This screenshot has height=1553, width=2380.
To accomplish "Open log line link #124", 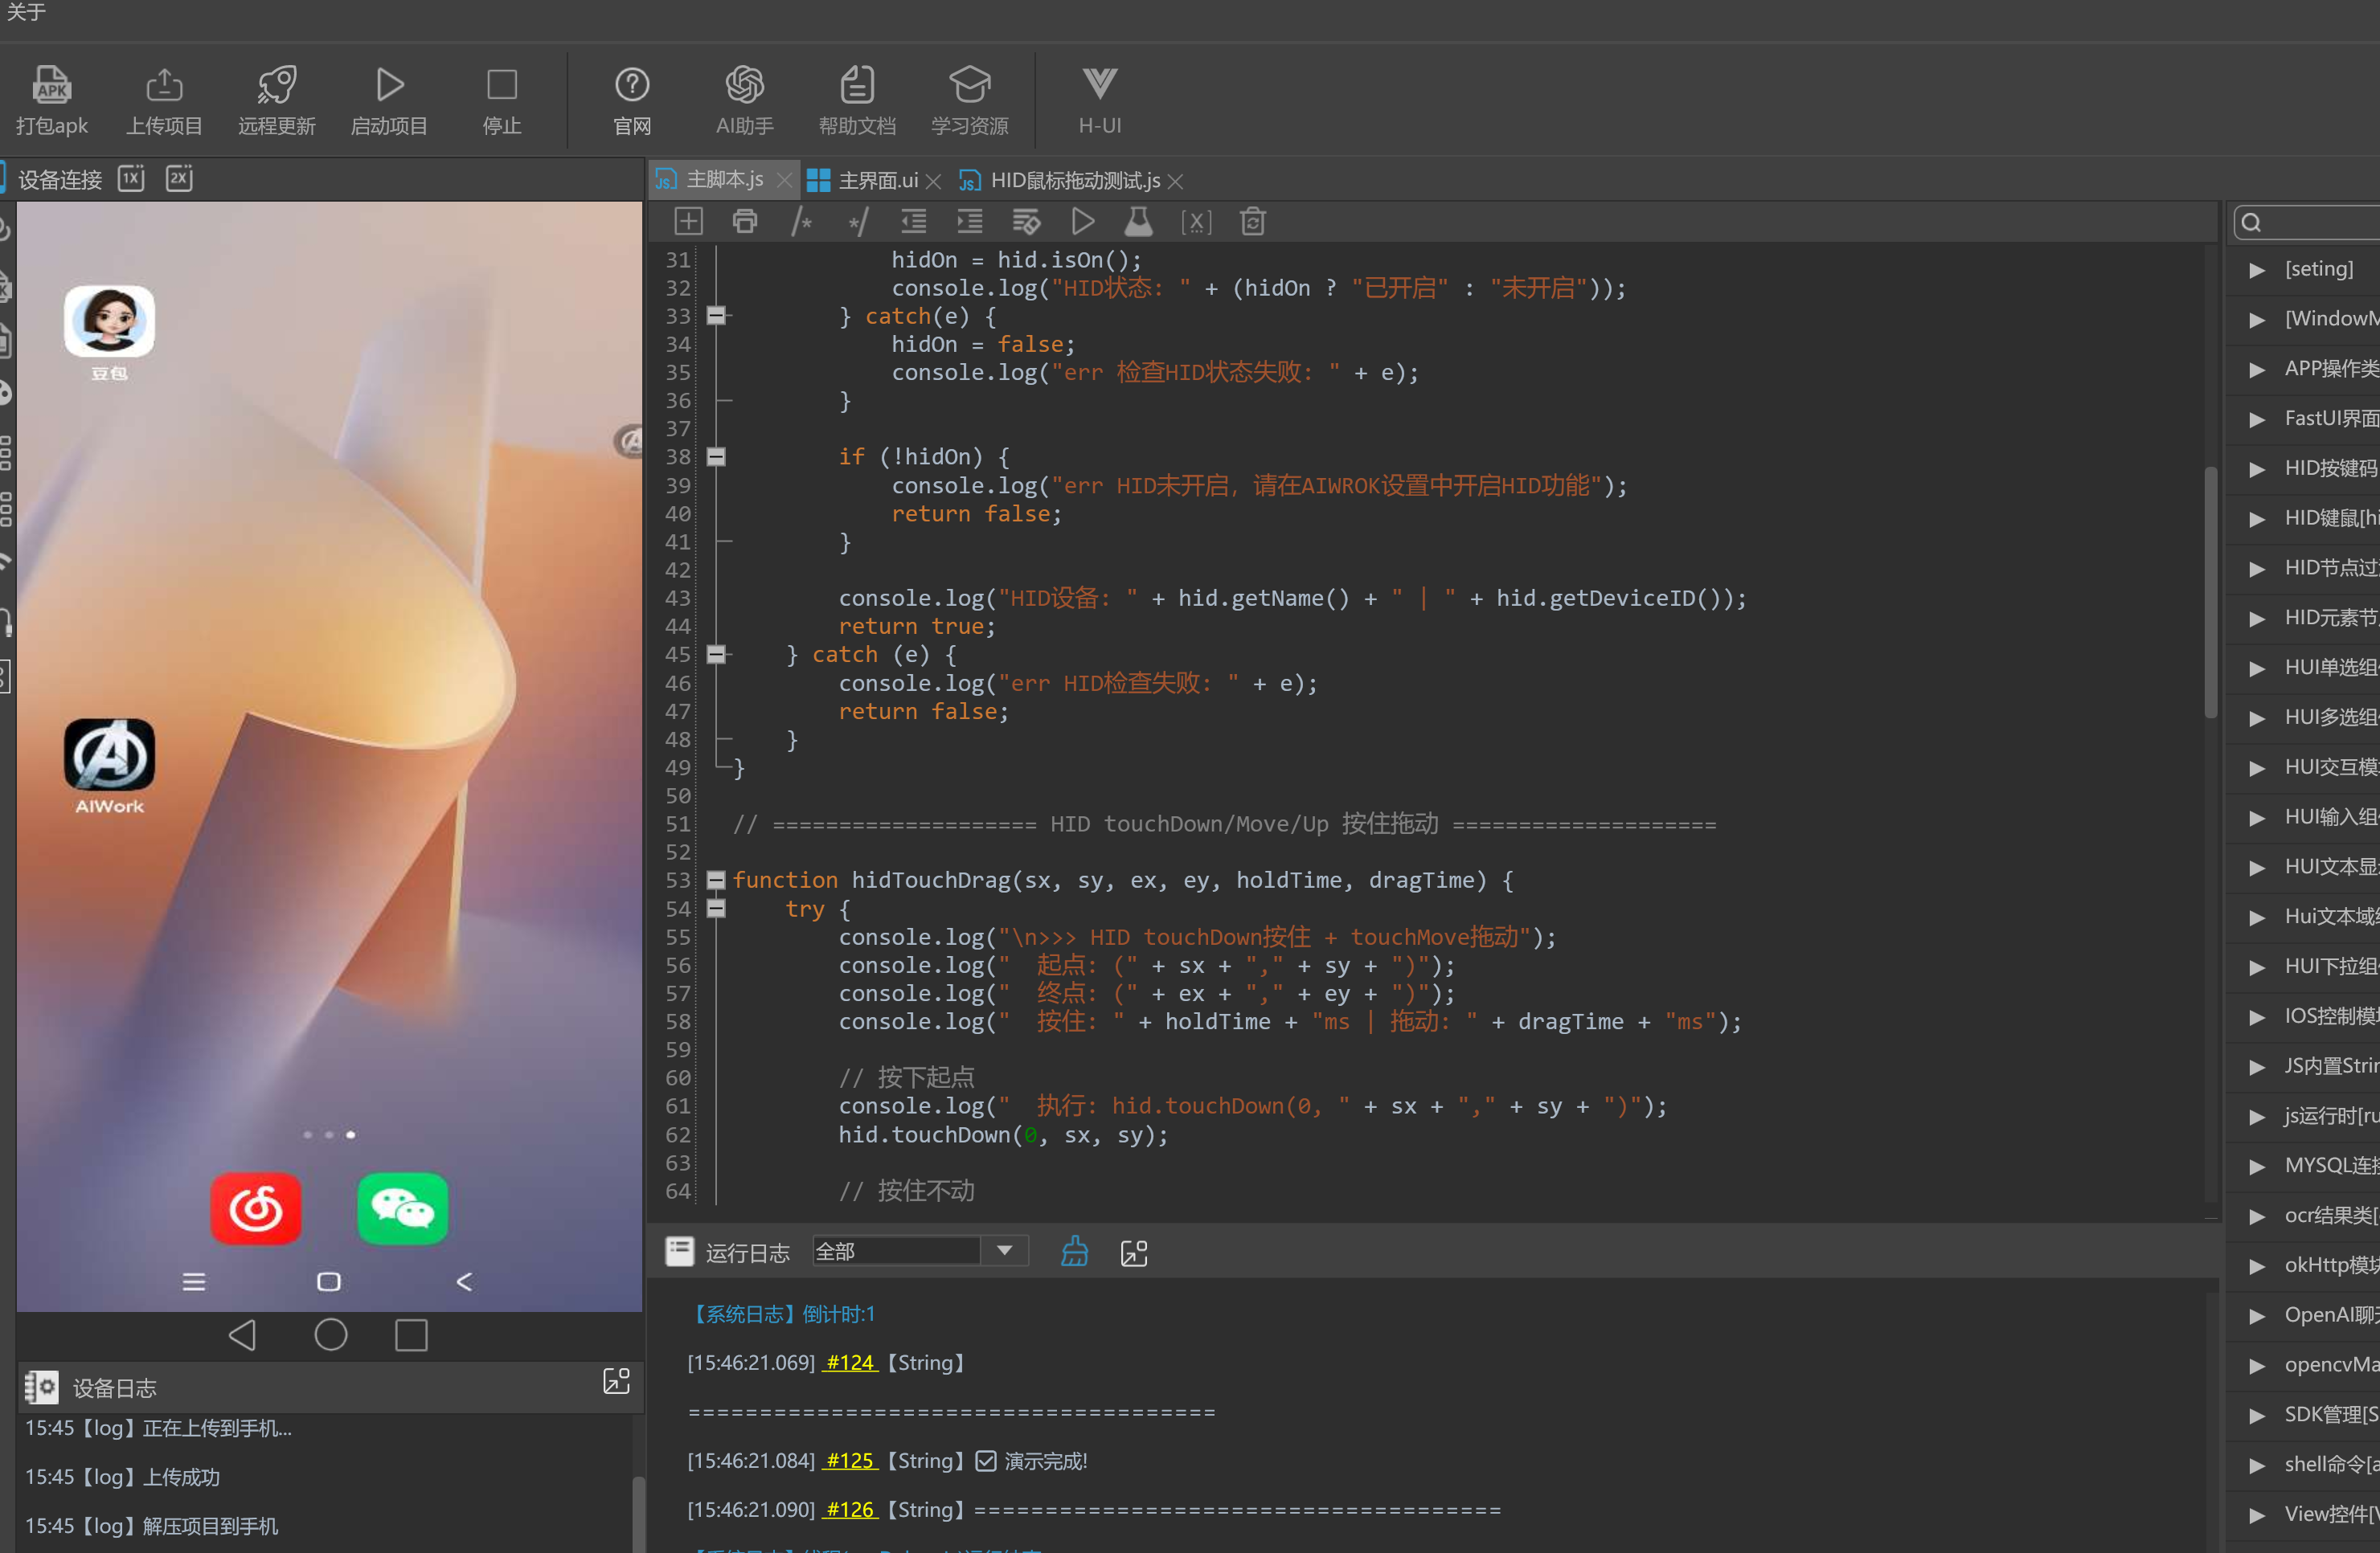I will click(850, 1362).
